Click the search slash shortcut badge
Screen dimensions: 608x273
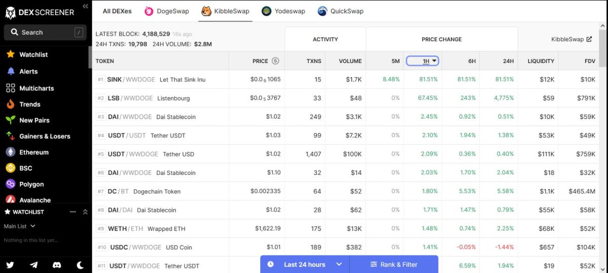tap(79, 32)
